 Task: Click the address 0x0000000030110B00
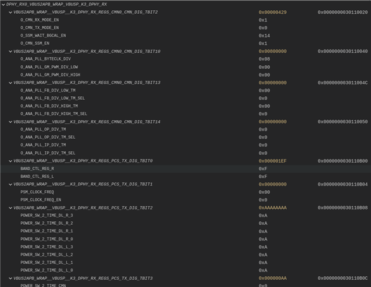click(x=342, y=161)
